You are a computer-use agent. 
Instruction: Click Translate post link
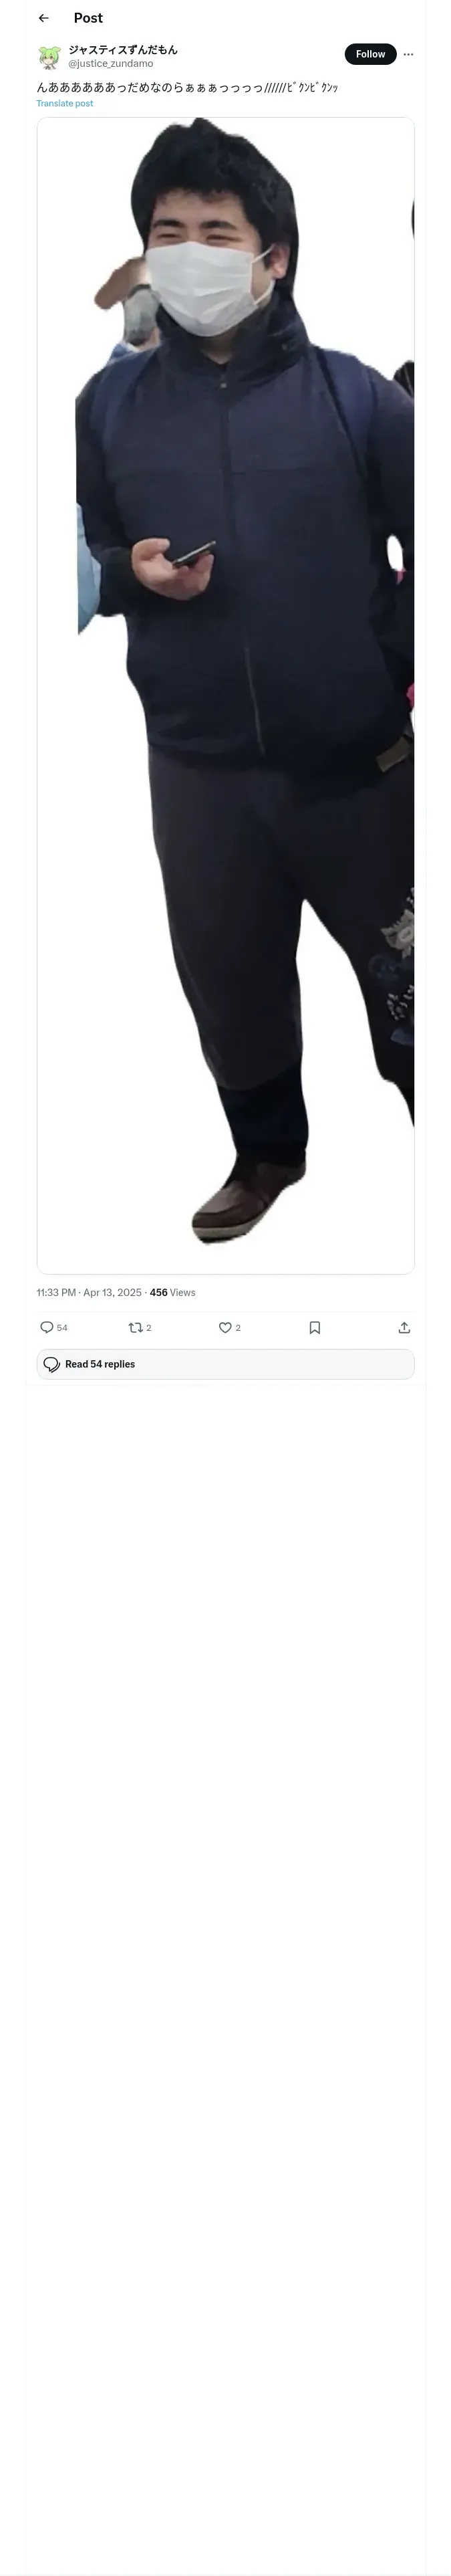(65, 103)
